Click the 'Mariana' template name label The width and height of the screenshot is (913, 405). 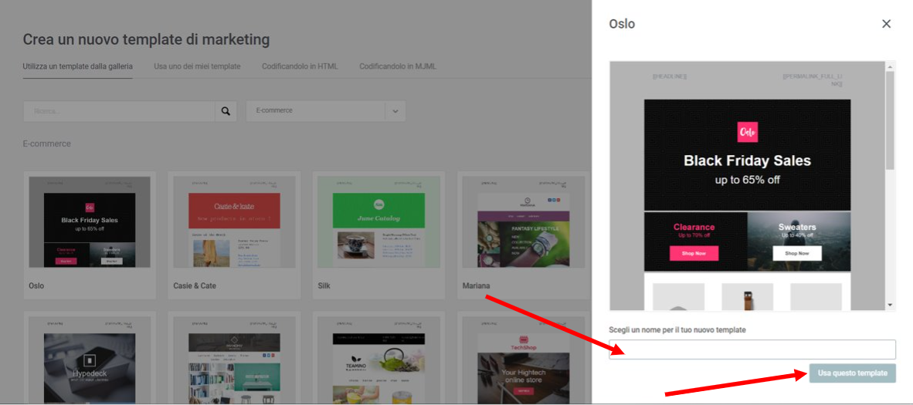[477, 285]
